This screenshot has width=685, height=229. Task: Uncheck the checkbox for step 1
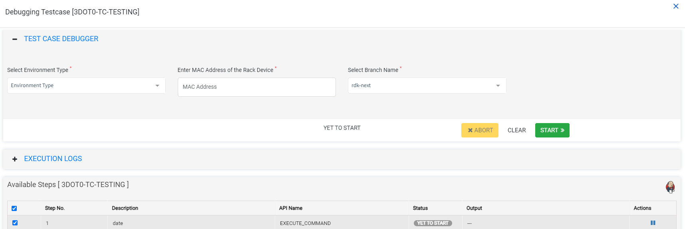pyautogui.click(x=15, y=223)
